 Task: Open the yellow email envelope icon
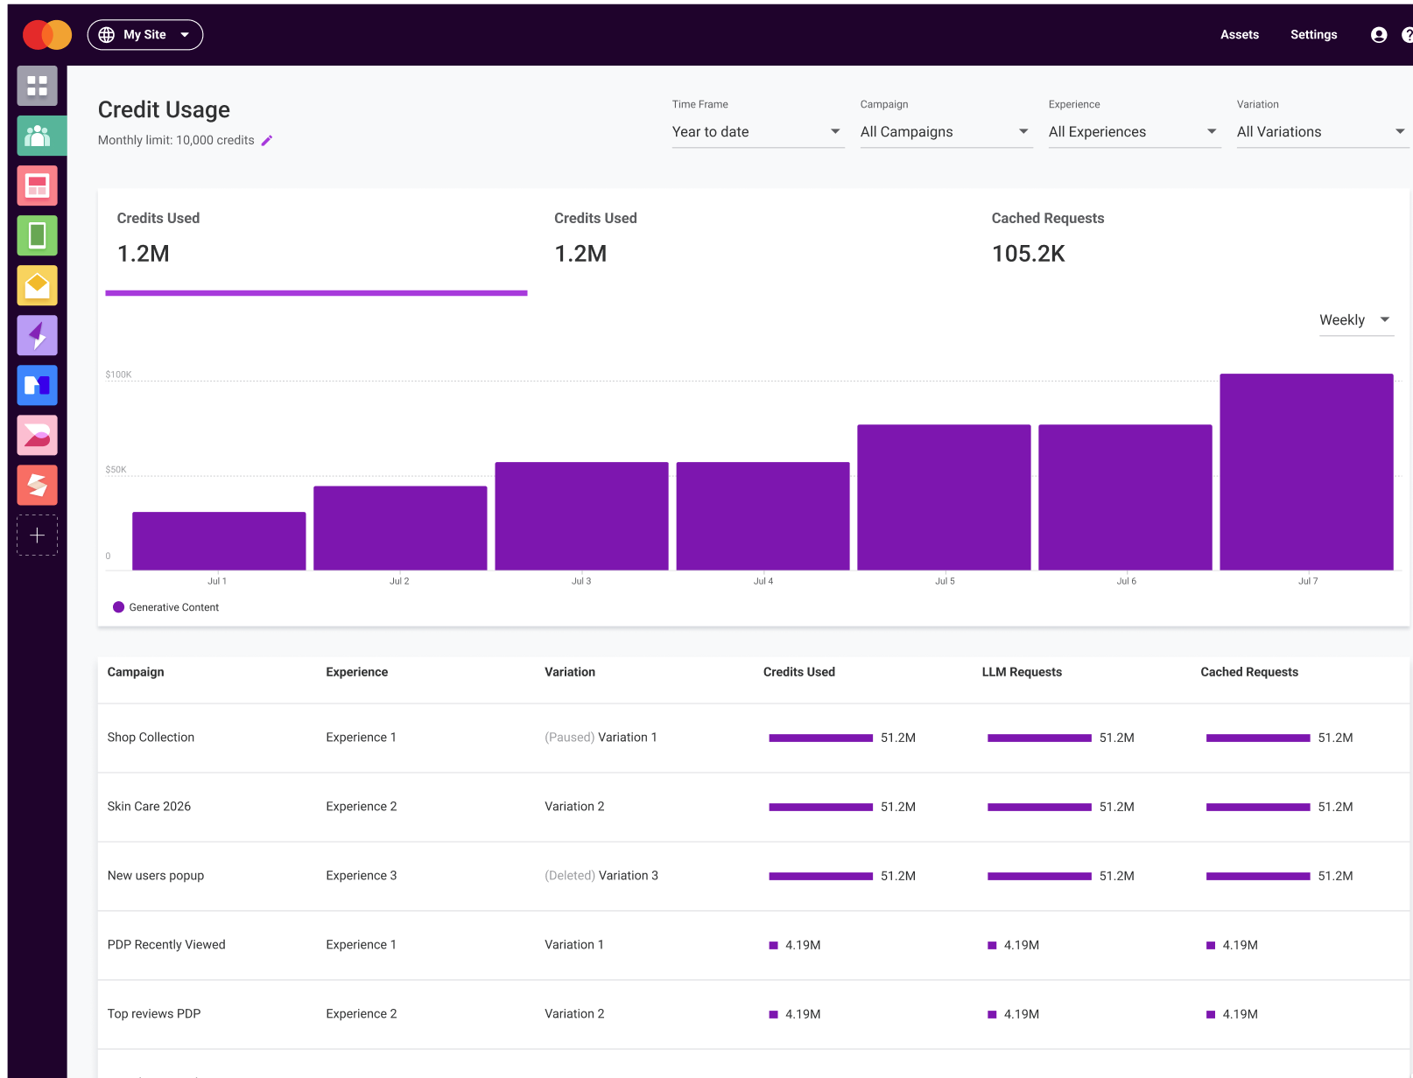pos(37,285)
